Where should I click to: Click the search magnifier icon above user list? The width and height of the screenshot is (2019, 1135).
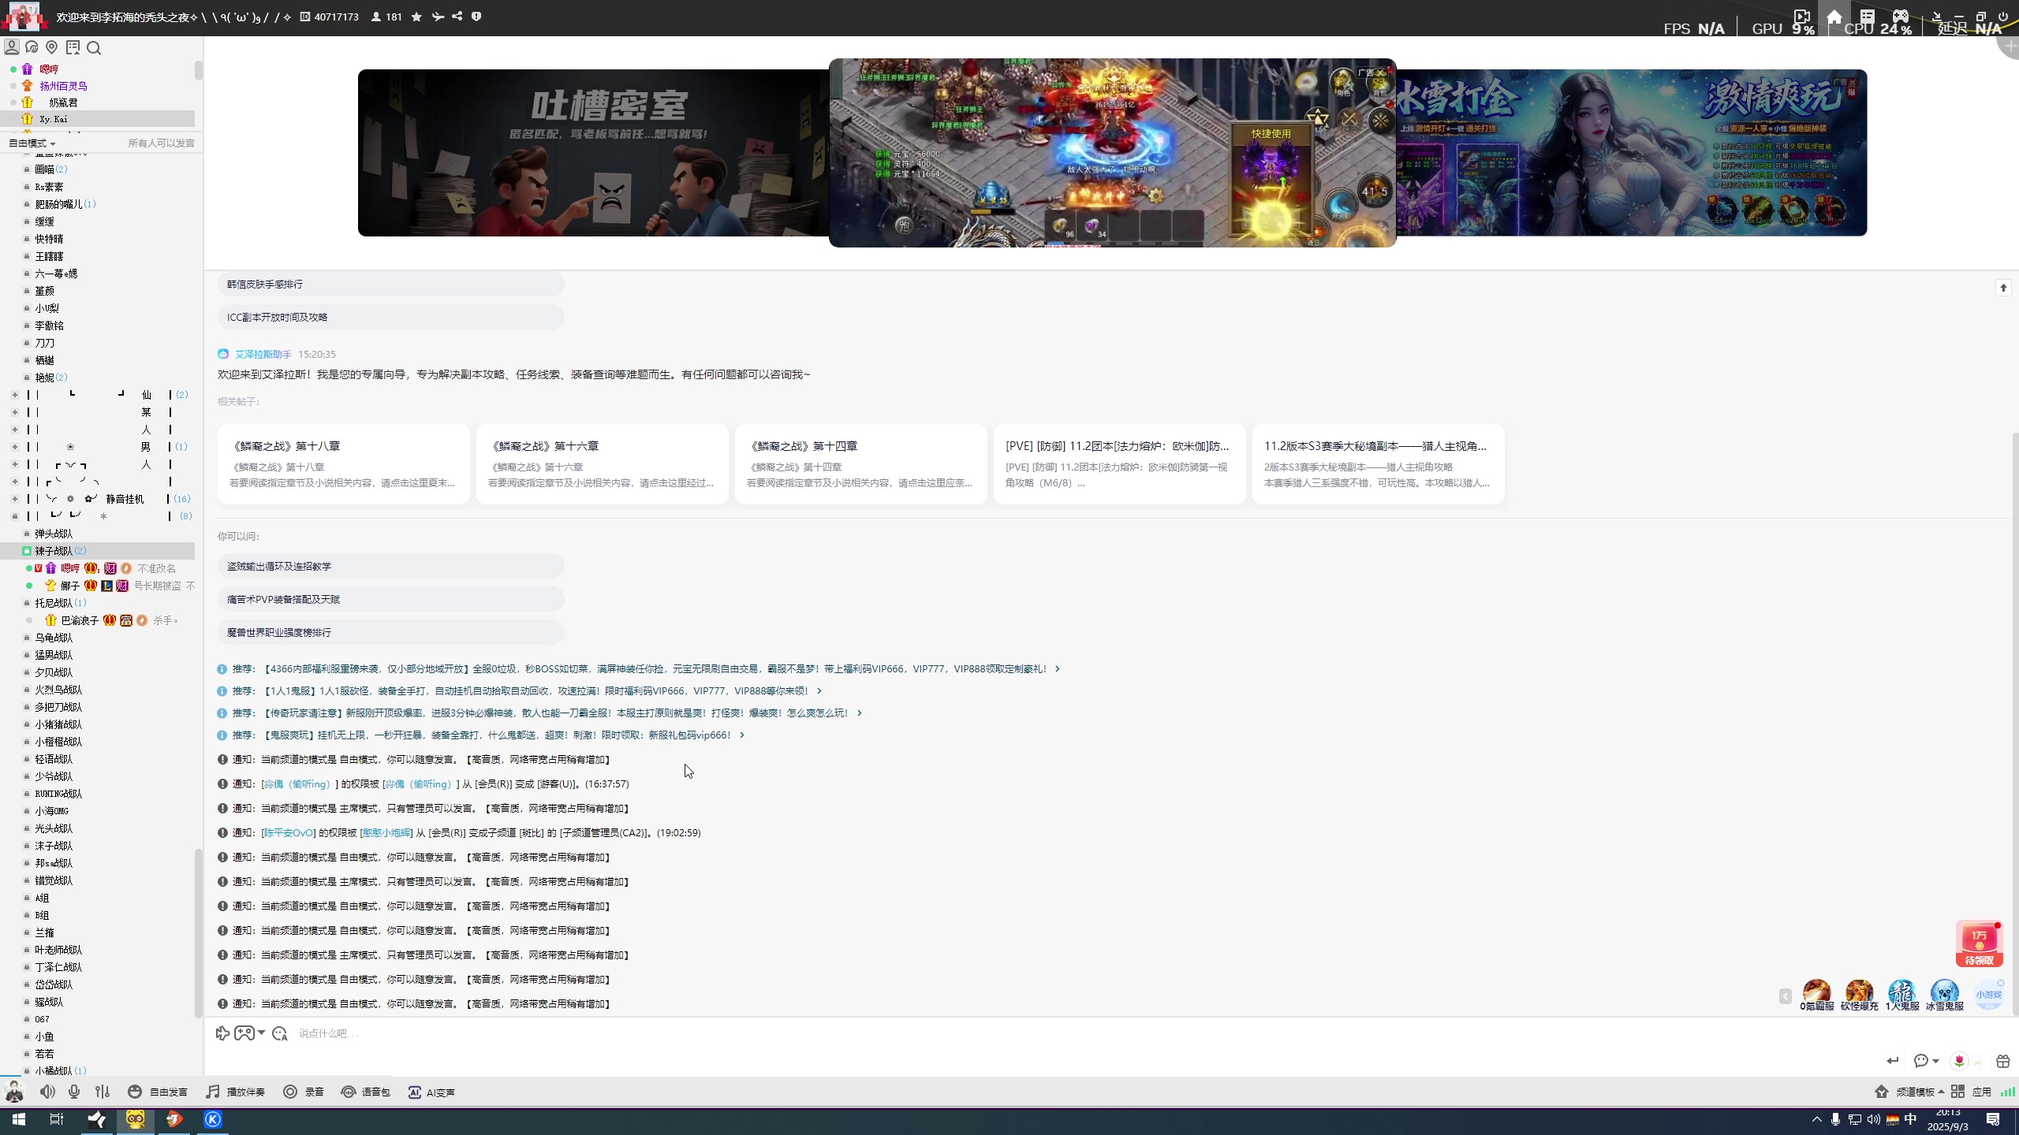[x=94, y=48]
